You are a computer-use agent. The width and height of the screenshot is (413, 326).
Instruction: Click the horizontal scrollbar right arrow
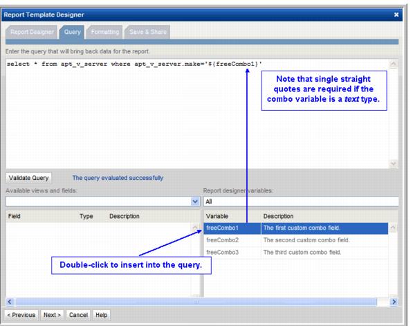(394, 302)
